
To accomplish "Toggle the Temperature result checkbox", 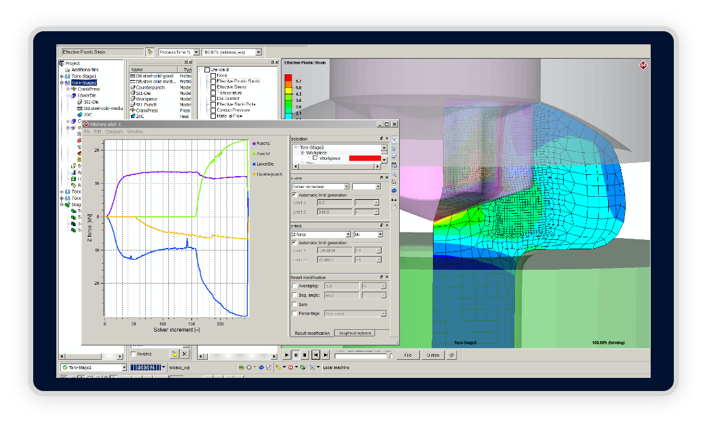I will tap(214, 93).
